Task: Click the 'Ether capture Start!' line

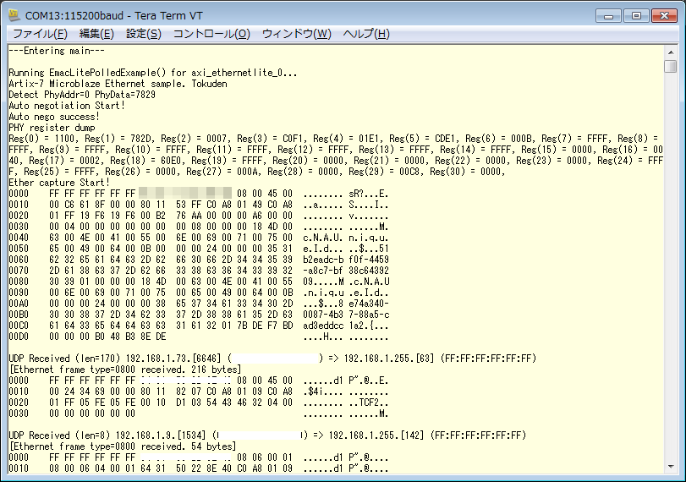Action: click(x=59, y=183)
